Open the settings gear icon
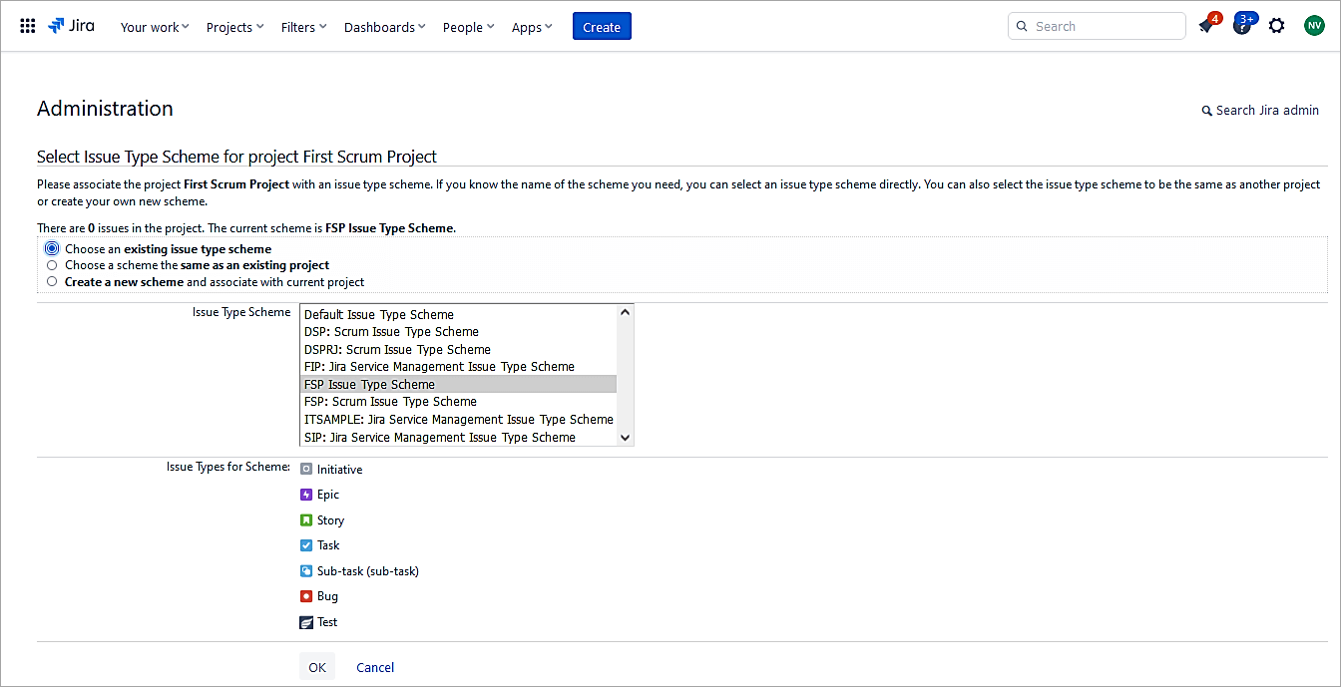The width and height of the screenshot is (1341, 687). [x=1276, y=27]
